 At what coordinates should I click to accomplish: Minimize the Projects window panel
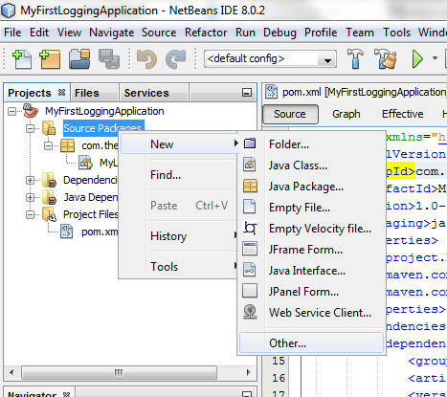(x=247, y=93)
